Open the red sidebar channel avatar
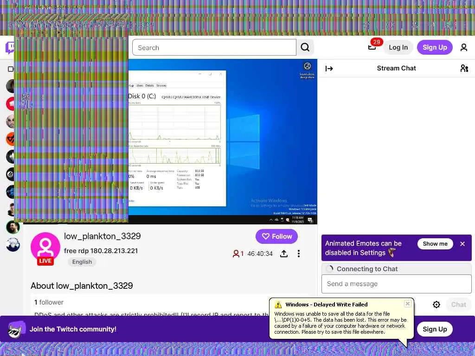The height and width of the screenshot is (356, 475). tap(10, 104)
